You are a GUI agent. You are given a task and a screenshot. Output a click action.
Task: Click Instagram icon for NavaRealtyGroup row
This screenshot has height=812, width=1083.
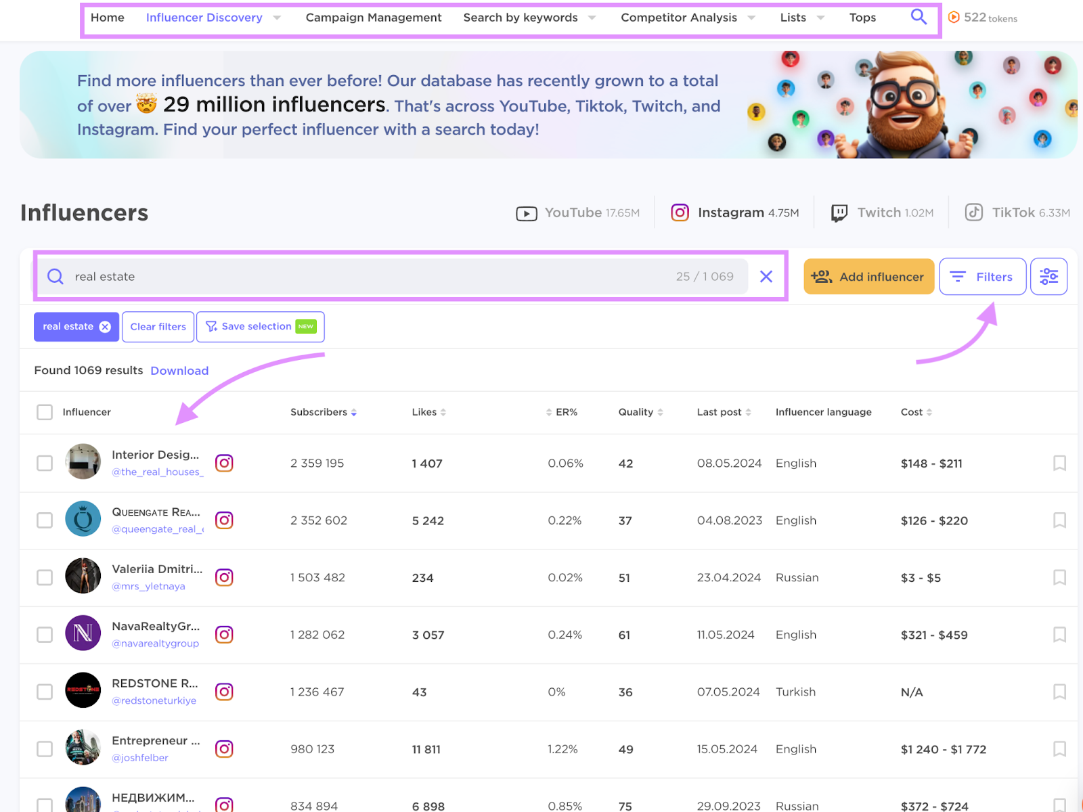[x=224, y=635]
